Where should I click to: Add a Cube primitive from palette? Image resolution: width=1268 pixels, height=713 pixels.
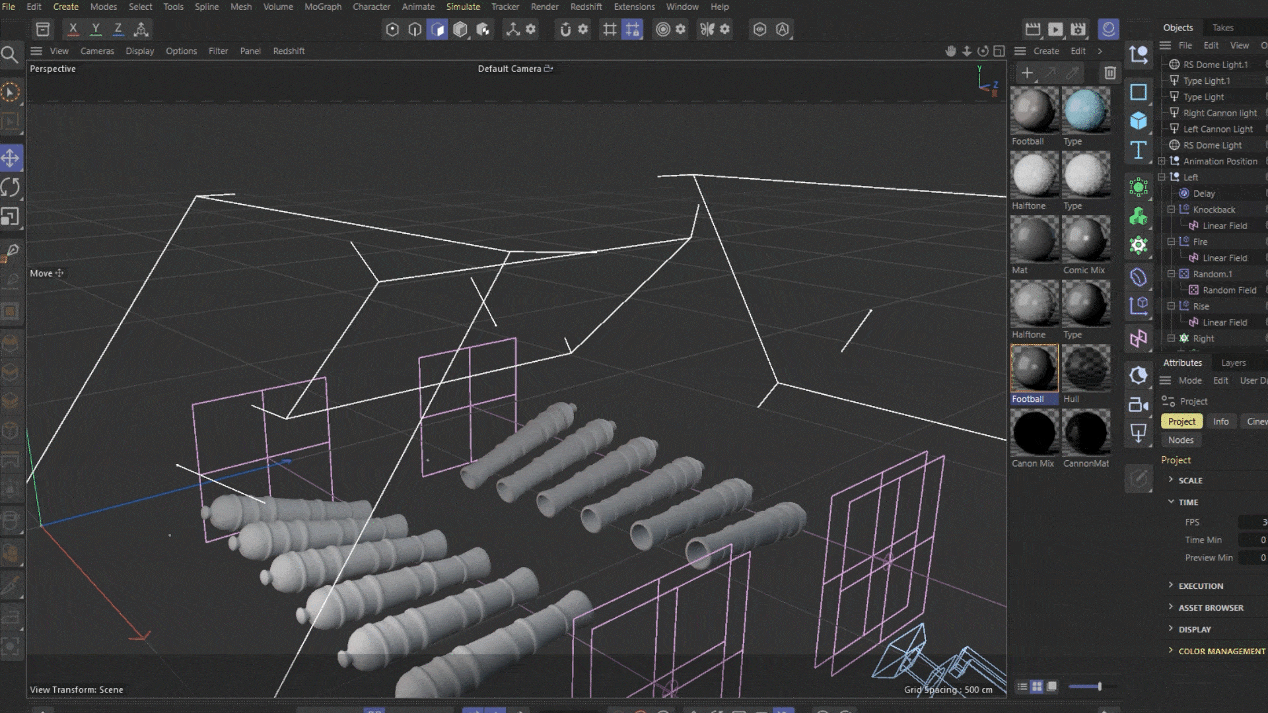click(x=1139, y=121)
